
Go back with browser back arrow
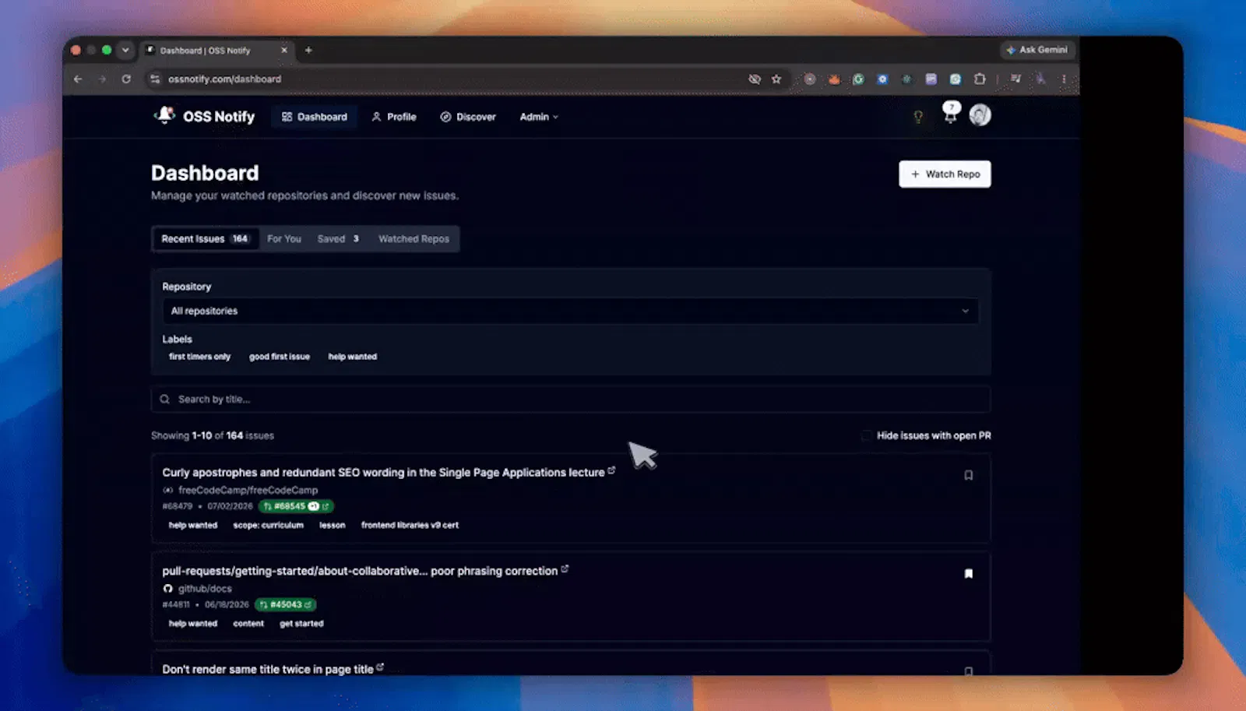[x=78, y=79]
